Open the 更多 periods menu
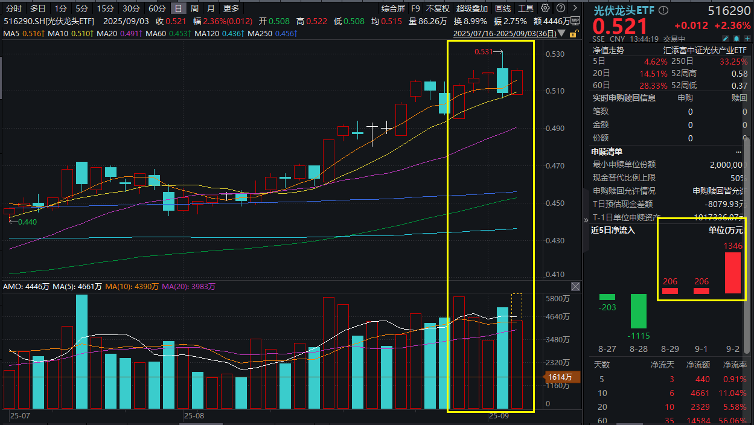This screenshot has width=754, height=425. (231, 8)
